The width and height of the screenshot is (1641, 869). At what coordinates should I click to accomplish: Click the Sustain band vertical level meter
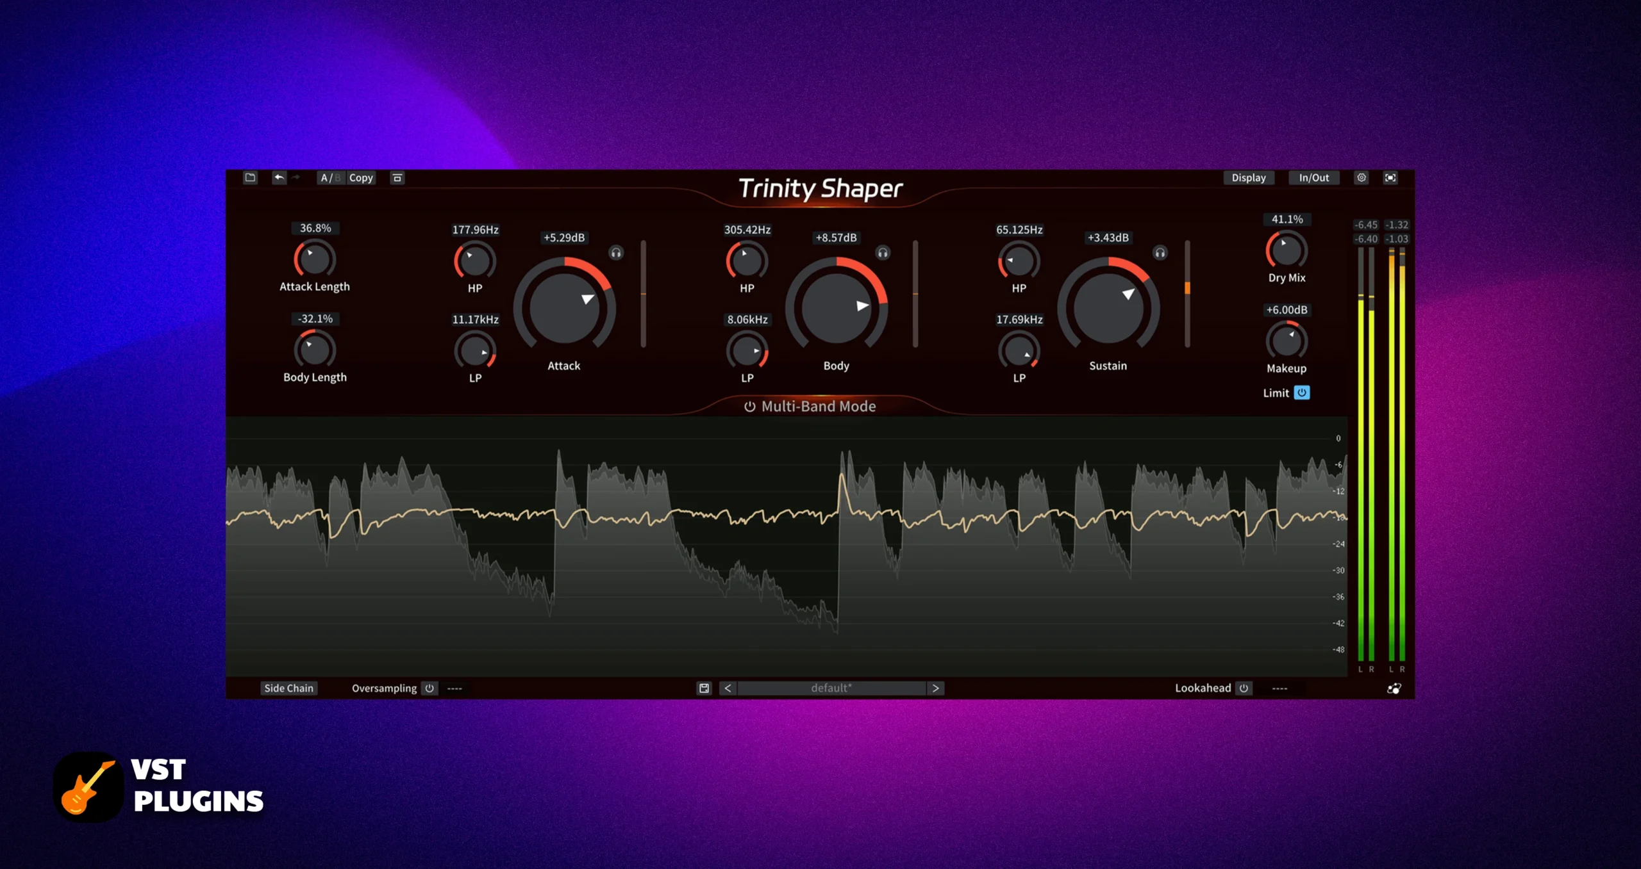point(1187,294)
